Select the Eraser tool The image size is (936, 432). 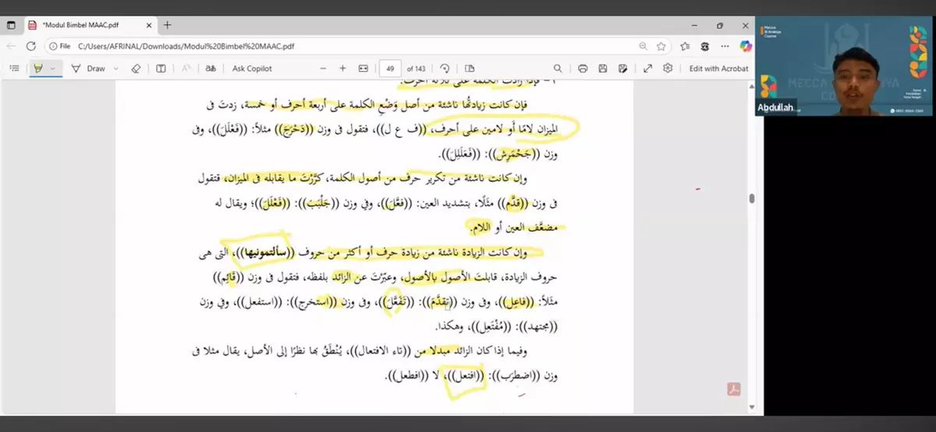(x=136, y=69)
